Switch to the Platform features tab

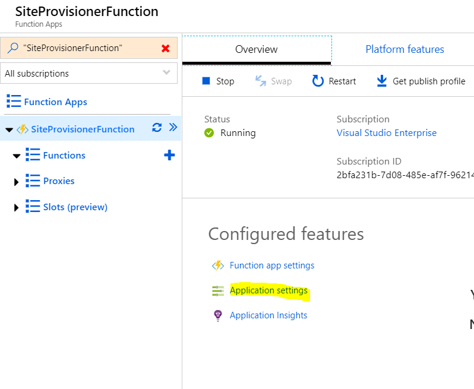(x=405, y=49)
